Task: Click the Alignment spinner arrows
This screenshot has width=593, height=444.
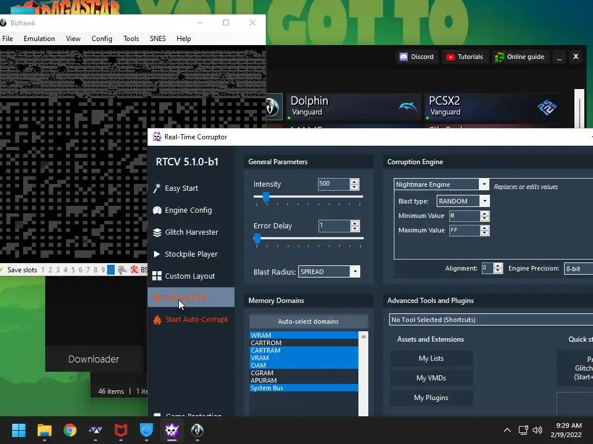Action: [498, 268]
